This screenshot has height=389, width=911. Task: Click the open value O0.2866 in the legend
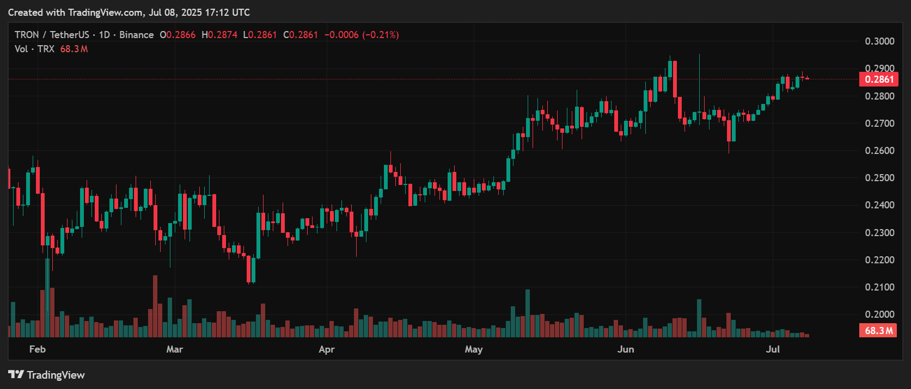coord(178,35)
